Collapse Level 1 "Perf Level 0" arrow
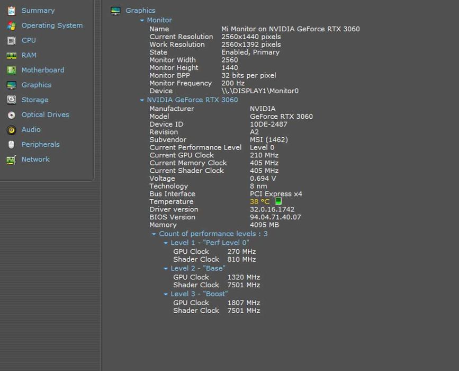 (x=166, y=243)
